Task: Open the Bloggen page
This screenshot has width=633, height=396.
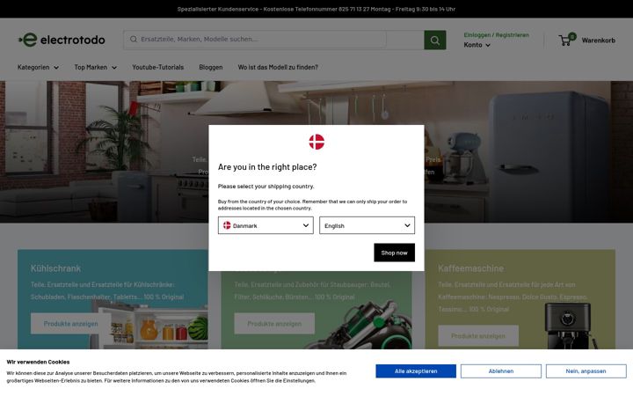Action: click(x=211, y=67)
